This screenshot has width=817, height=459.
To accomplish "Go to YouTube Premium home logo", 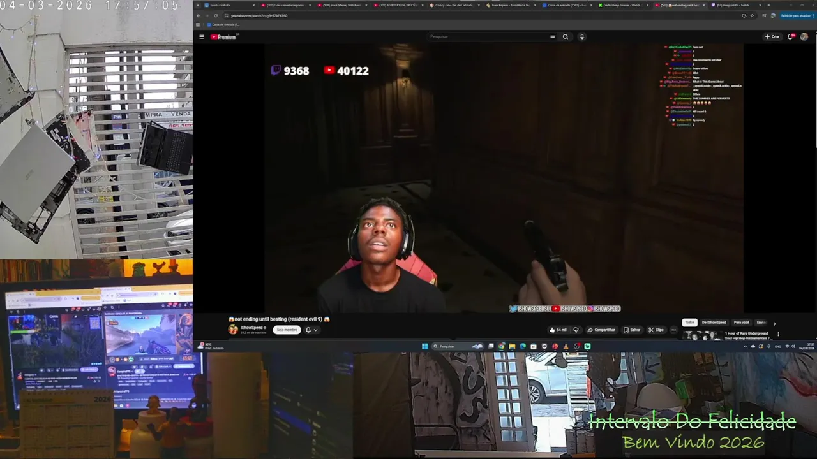I will tap(223, 36).
